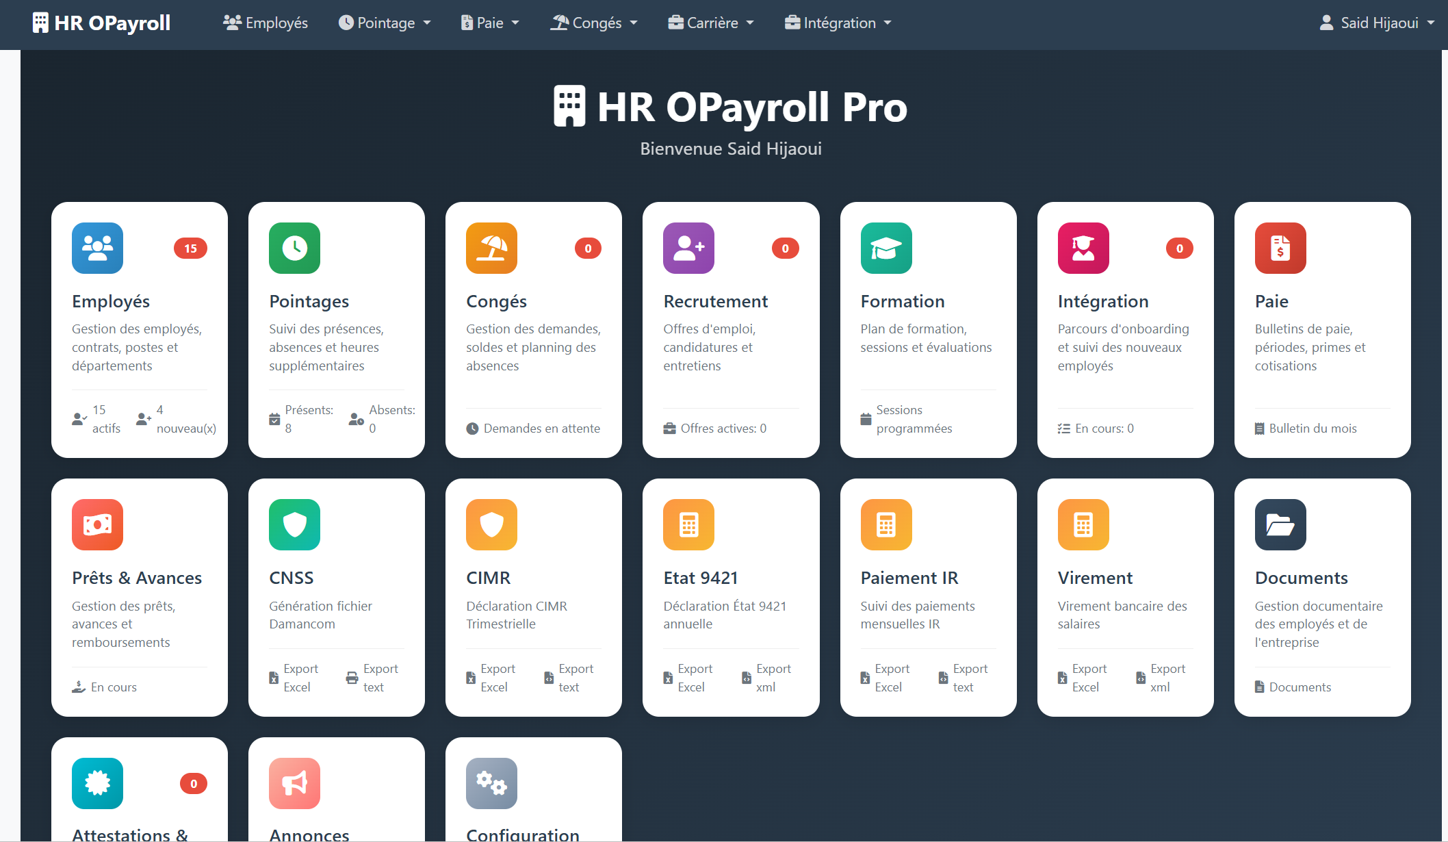The height and width of the screenshot is (842, 1448).
Task: Click the Paie card title
Action: (1271, 301)
